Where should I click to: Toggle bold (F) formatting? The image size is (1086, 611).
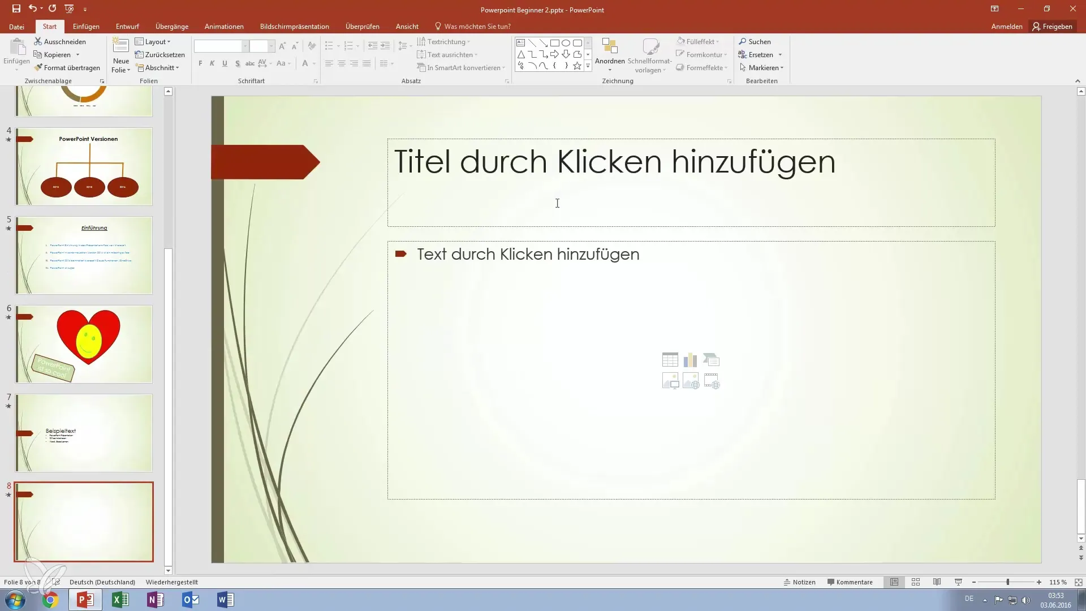(200, 63)
